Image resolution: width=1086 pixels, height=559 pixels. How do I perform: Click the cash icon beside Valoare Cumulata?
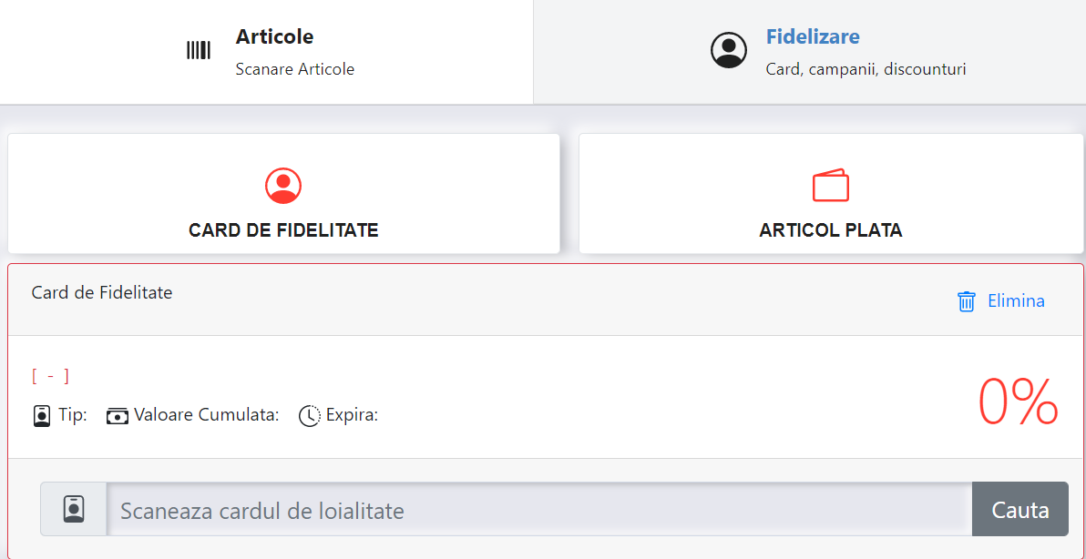pyautogui.click(x=118, y=416)
